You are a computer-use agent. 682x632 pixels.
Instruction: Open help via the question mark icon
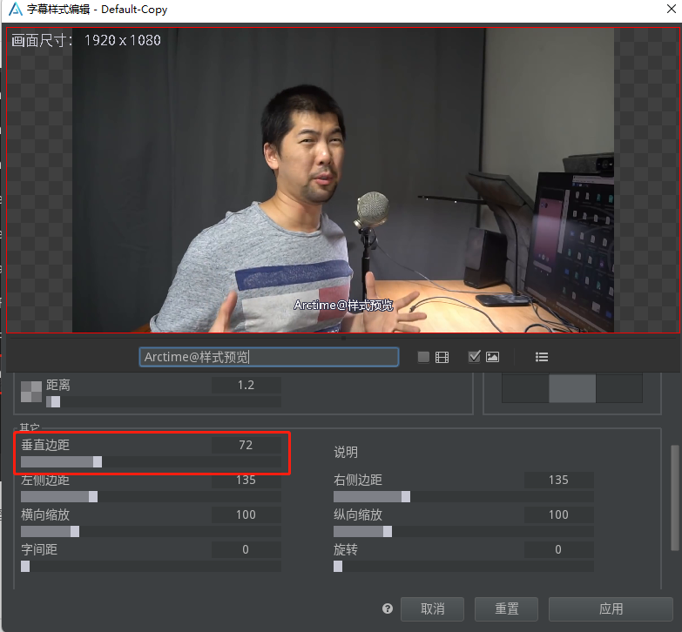point(388,608)
